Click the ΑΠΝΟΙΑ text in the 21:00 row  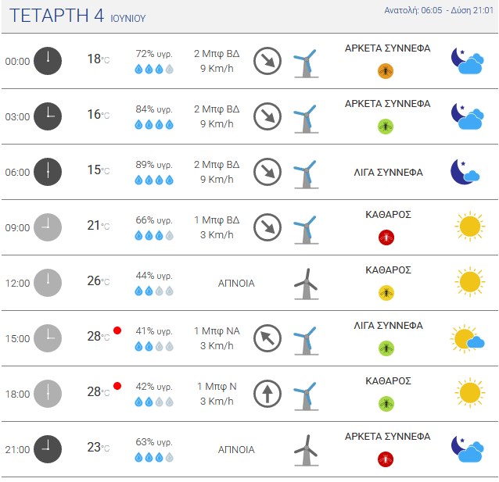tap(236, 449)
